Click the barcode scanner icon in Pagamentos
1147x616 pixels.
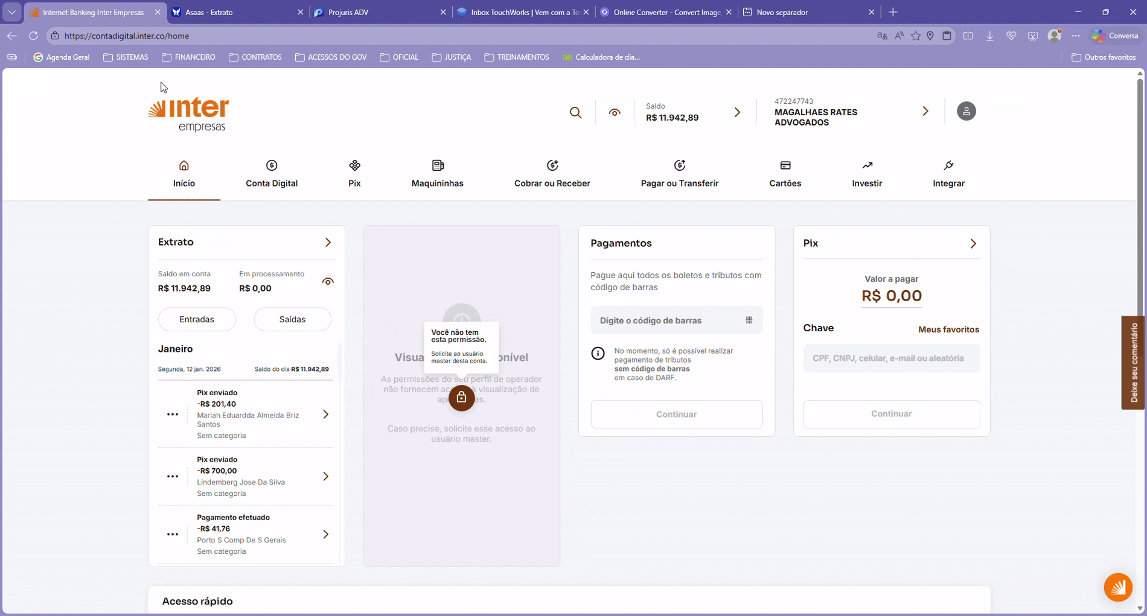[x=749, y=320]
